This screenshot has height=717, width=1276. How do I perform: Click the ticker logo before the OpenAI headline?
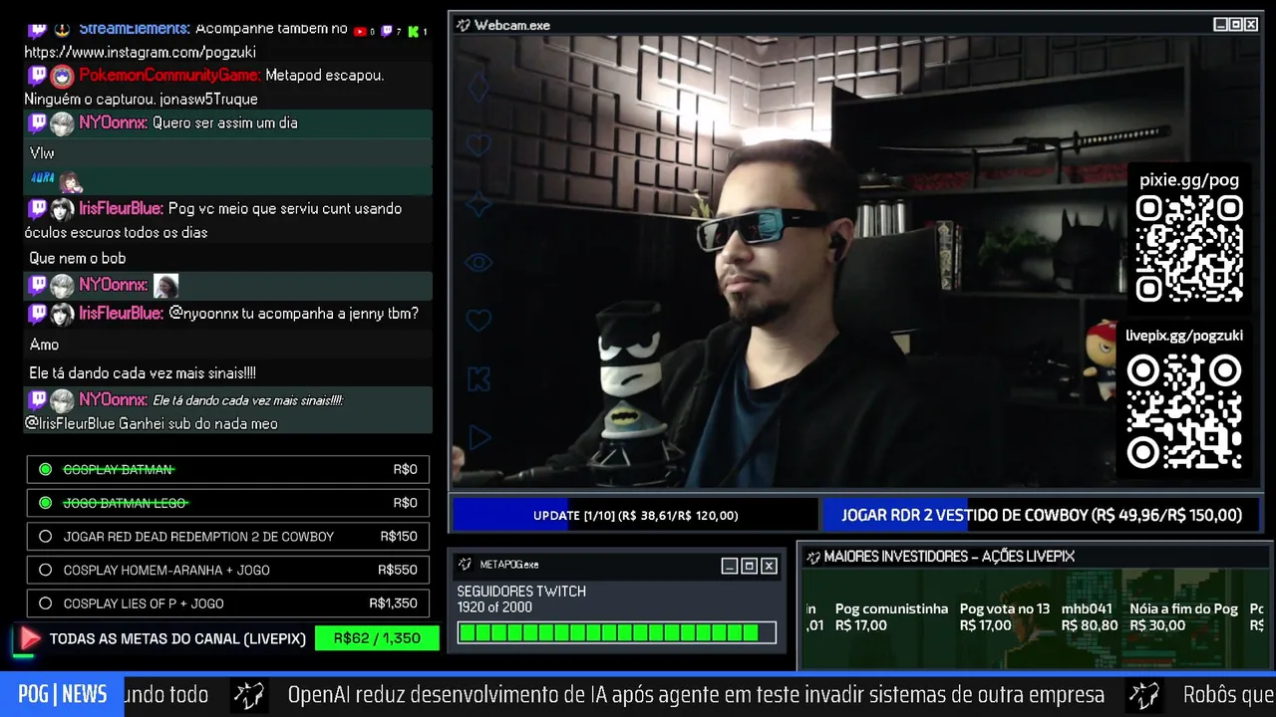[249, 694]
